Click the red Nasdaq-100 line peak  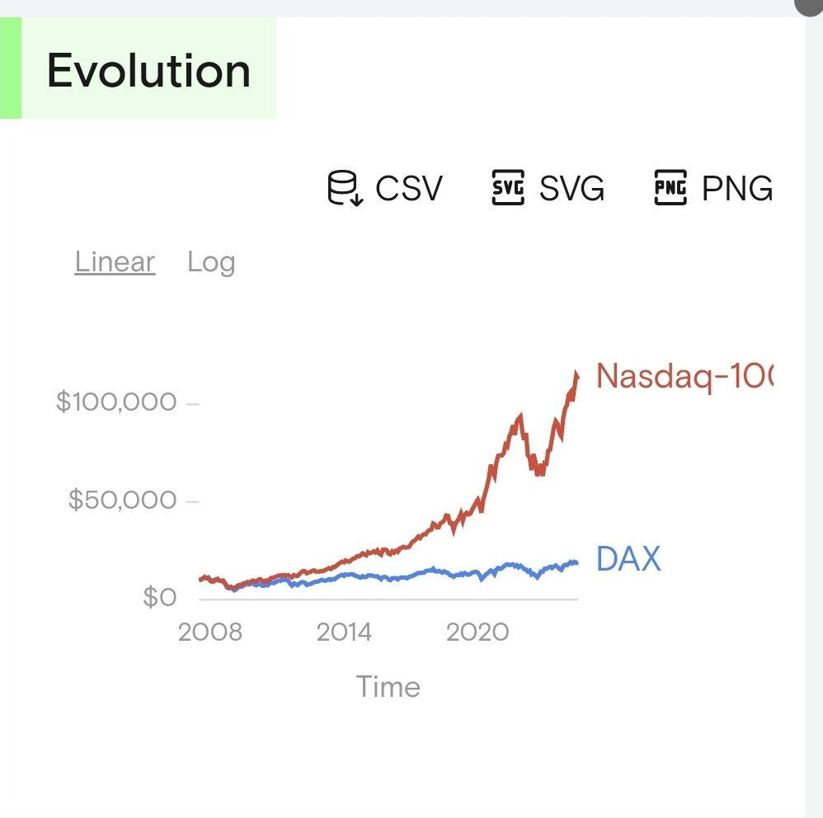coord(576,376)
